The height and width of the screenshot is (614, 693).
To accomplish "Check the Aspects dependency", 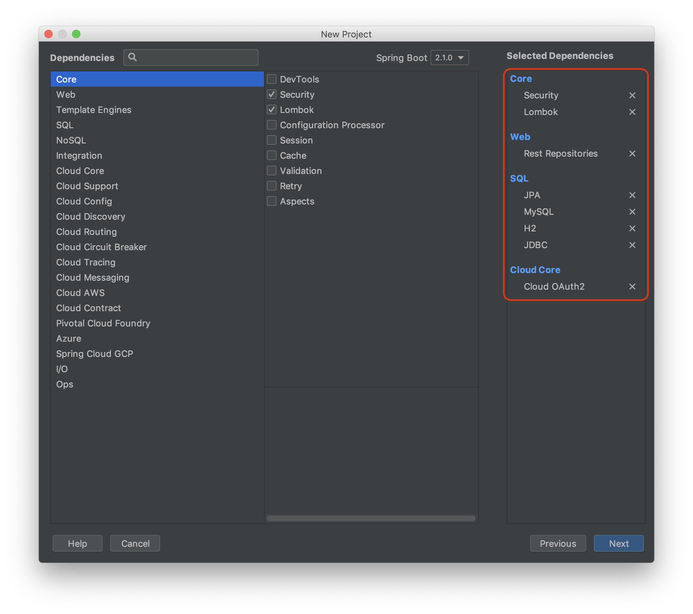I will (x=272, y=201).
